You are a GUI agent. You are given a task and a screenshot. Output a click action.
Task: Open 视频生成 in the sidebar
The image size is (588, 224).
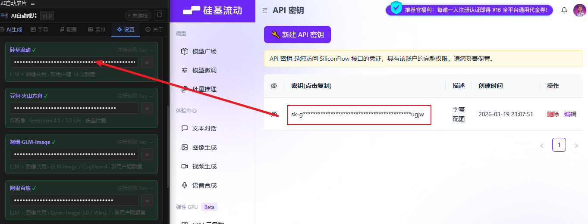tap(204, 166)
